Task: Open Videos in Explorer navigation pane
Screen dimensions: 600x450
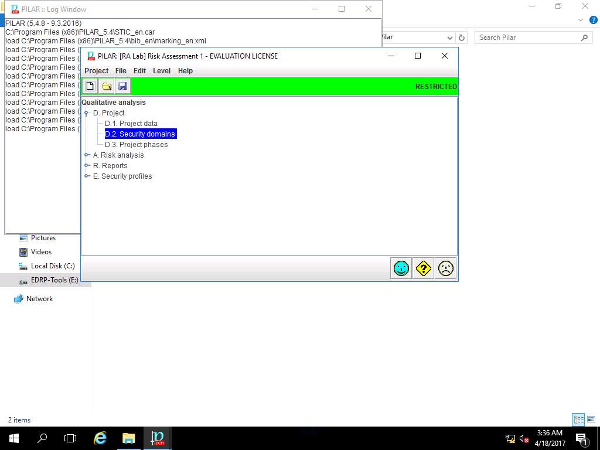Action: pos(41,252)
